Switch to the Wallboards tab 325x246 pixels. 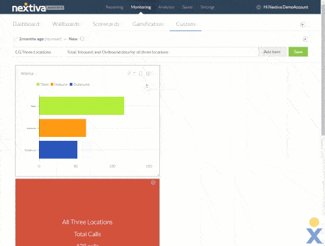[66, 24]
